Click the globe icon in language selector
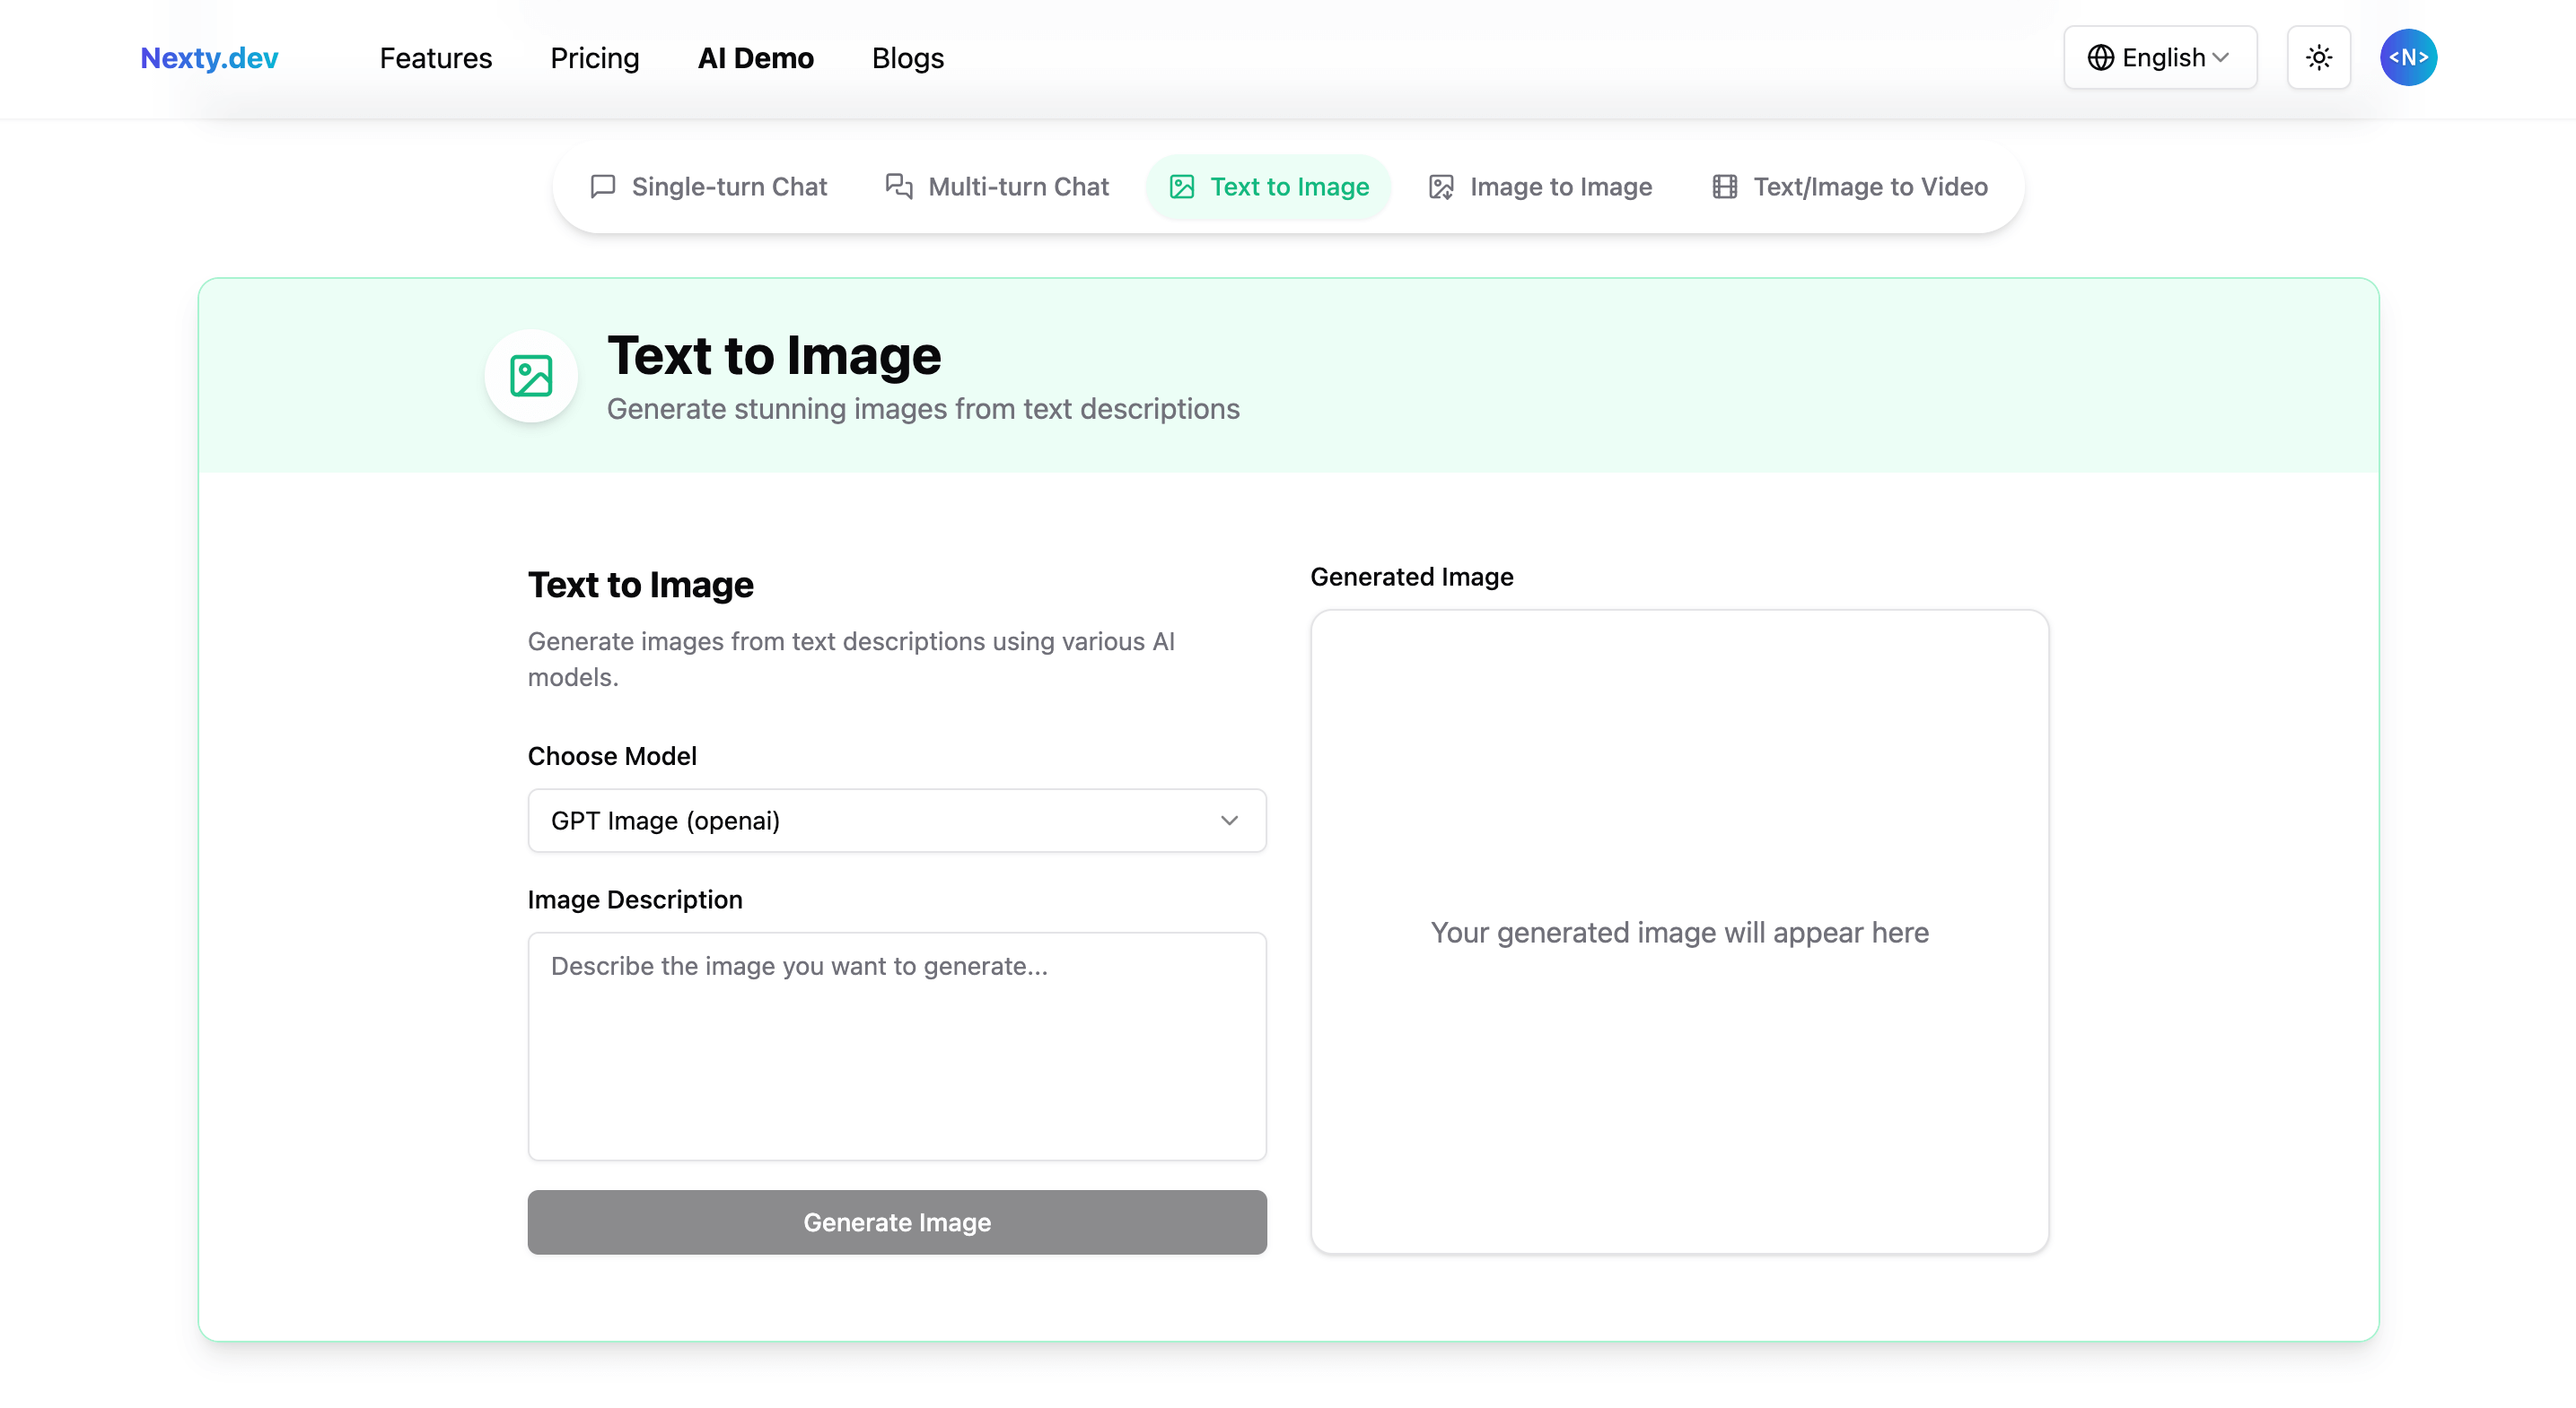 coord(2100,58)
